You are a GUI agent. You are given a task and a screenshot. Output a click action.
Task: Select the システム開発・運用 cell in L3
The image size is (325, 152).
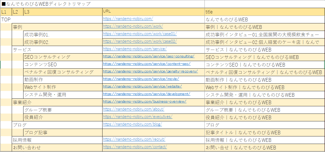tap(63, 95)
